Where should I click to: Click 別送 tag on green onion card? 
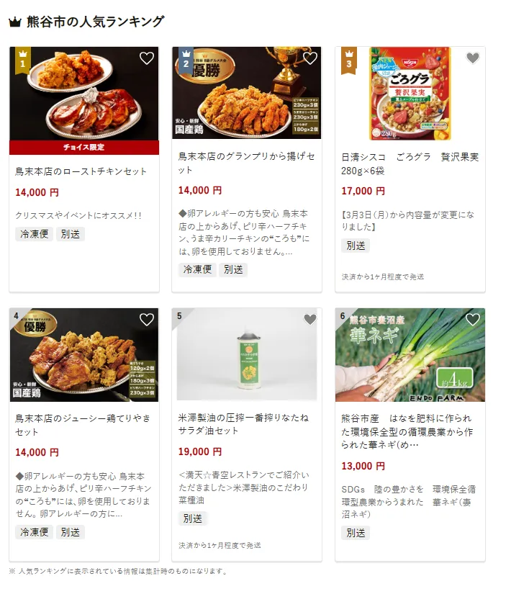pyautogui.click(x=356, y=533)
